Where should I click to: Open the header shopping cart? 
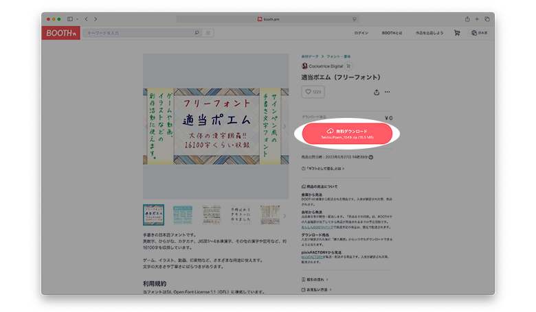[457, 33]
